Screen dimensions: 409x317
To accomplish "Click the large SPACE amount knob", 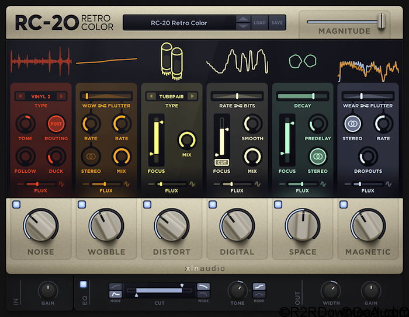I will pyautogui.click(x=303, y=225).
